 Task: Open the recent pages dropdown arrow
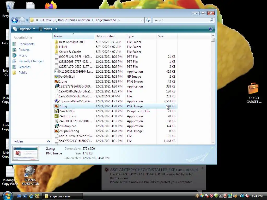tap(27, 20)
